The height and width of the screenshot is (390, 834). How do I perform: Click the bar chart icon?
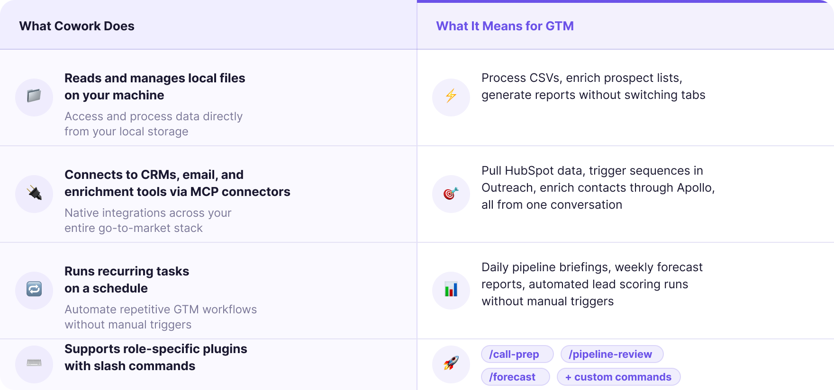tap(451, 290)
